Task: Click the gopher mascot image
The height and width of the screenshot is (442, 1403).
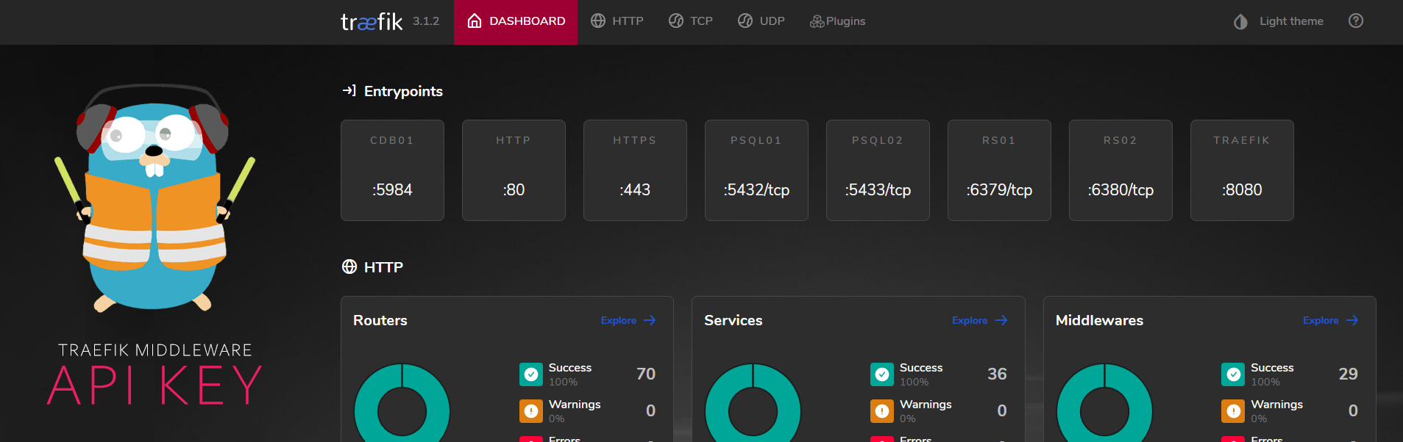Action: pos(154,198)
